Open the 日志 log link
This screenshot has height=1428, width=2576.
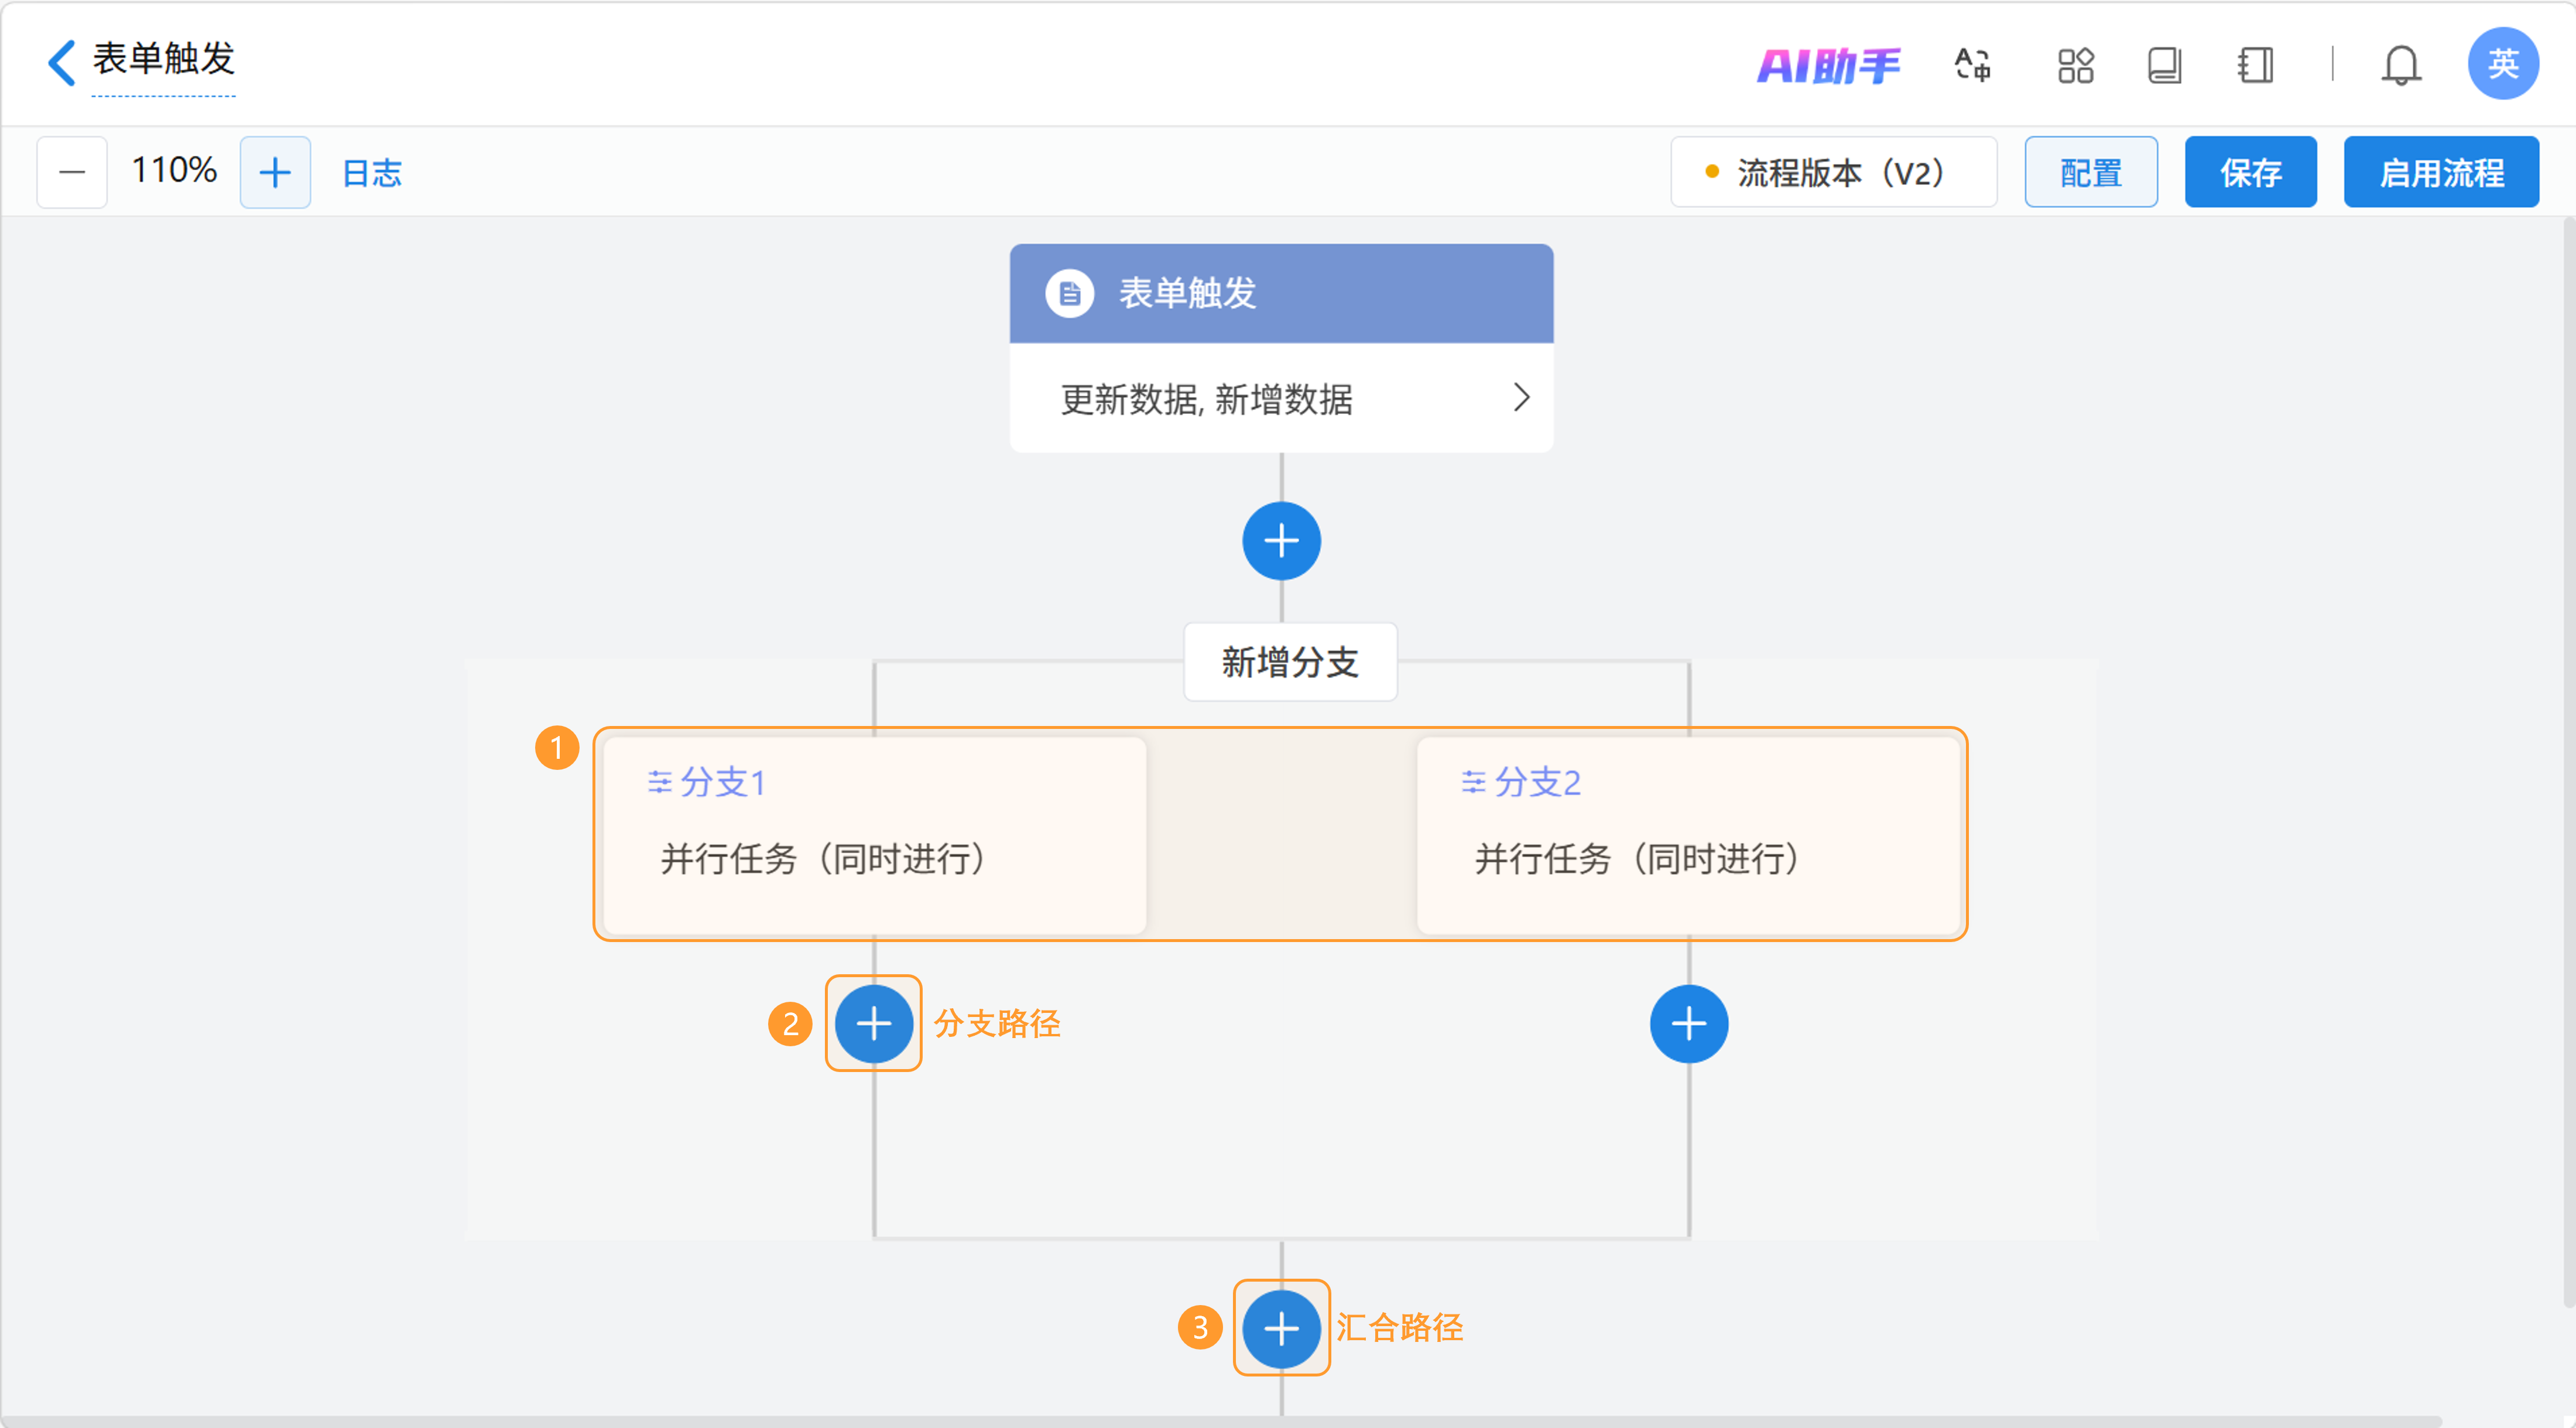372,173
